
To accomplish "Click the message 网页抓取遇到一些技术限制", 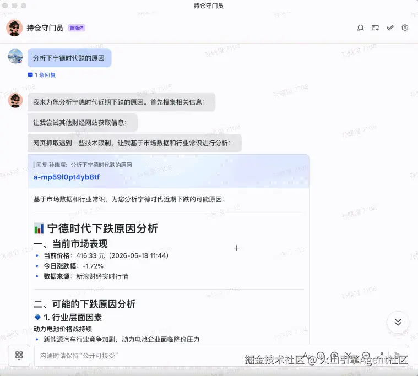I will tap(134, 143).
